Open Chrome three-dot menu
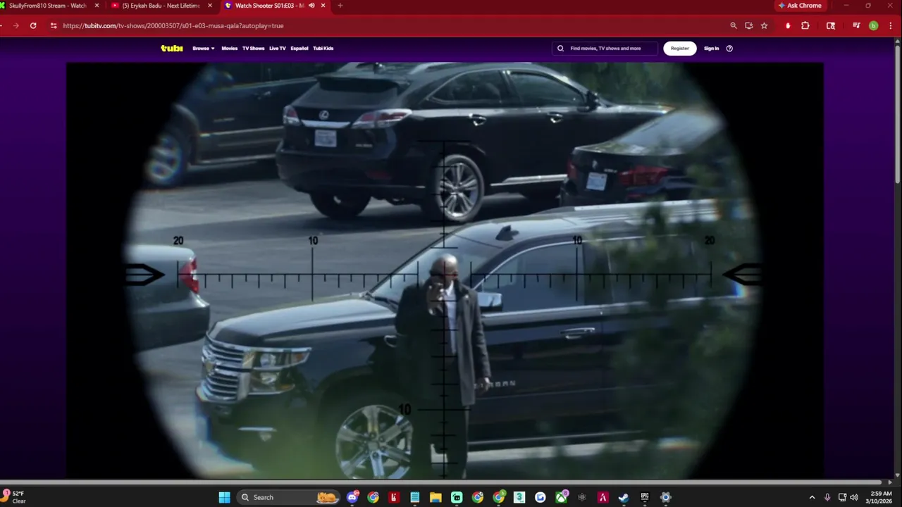 click(891, 25)
